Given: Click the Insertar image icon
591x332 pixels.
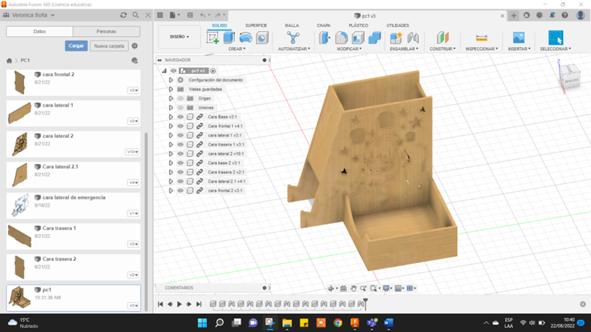Looking at the screenshot, I should tap(519, 38).
